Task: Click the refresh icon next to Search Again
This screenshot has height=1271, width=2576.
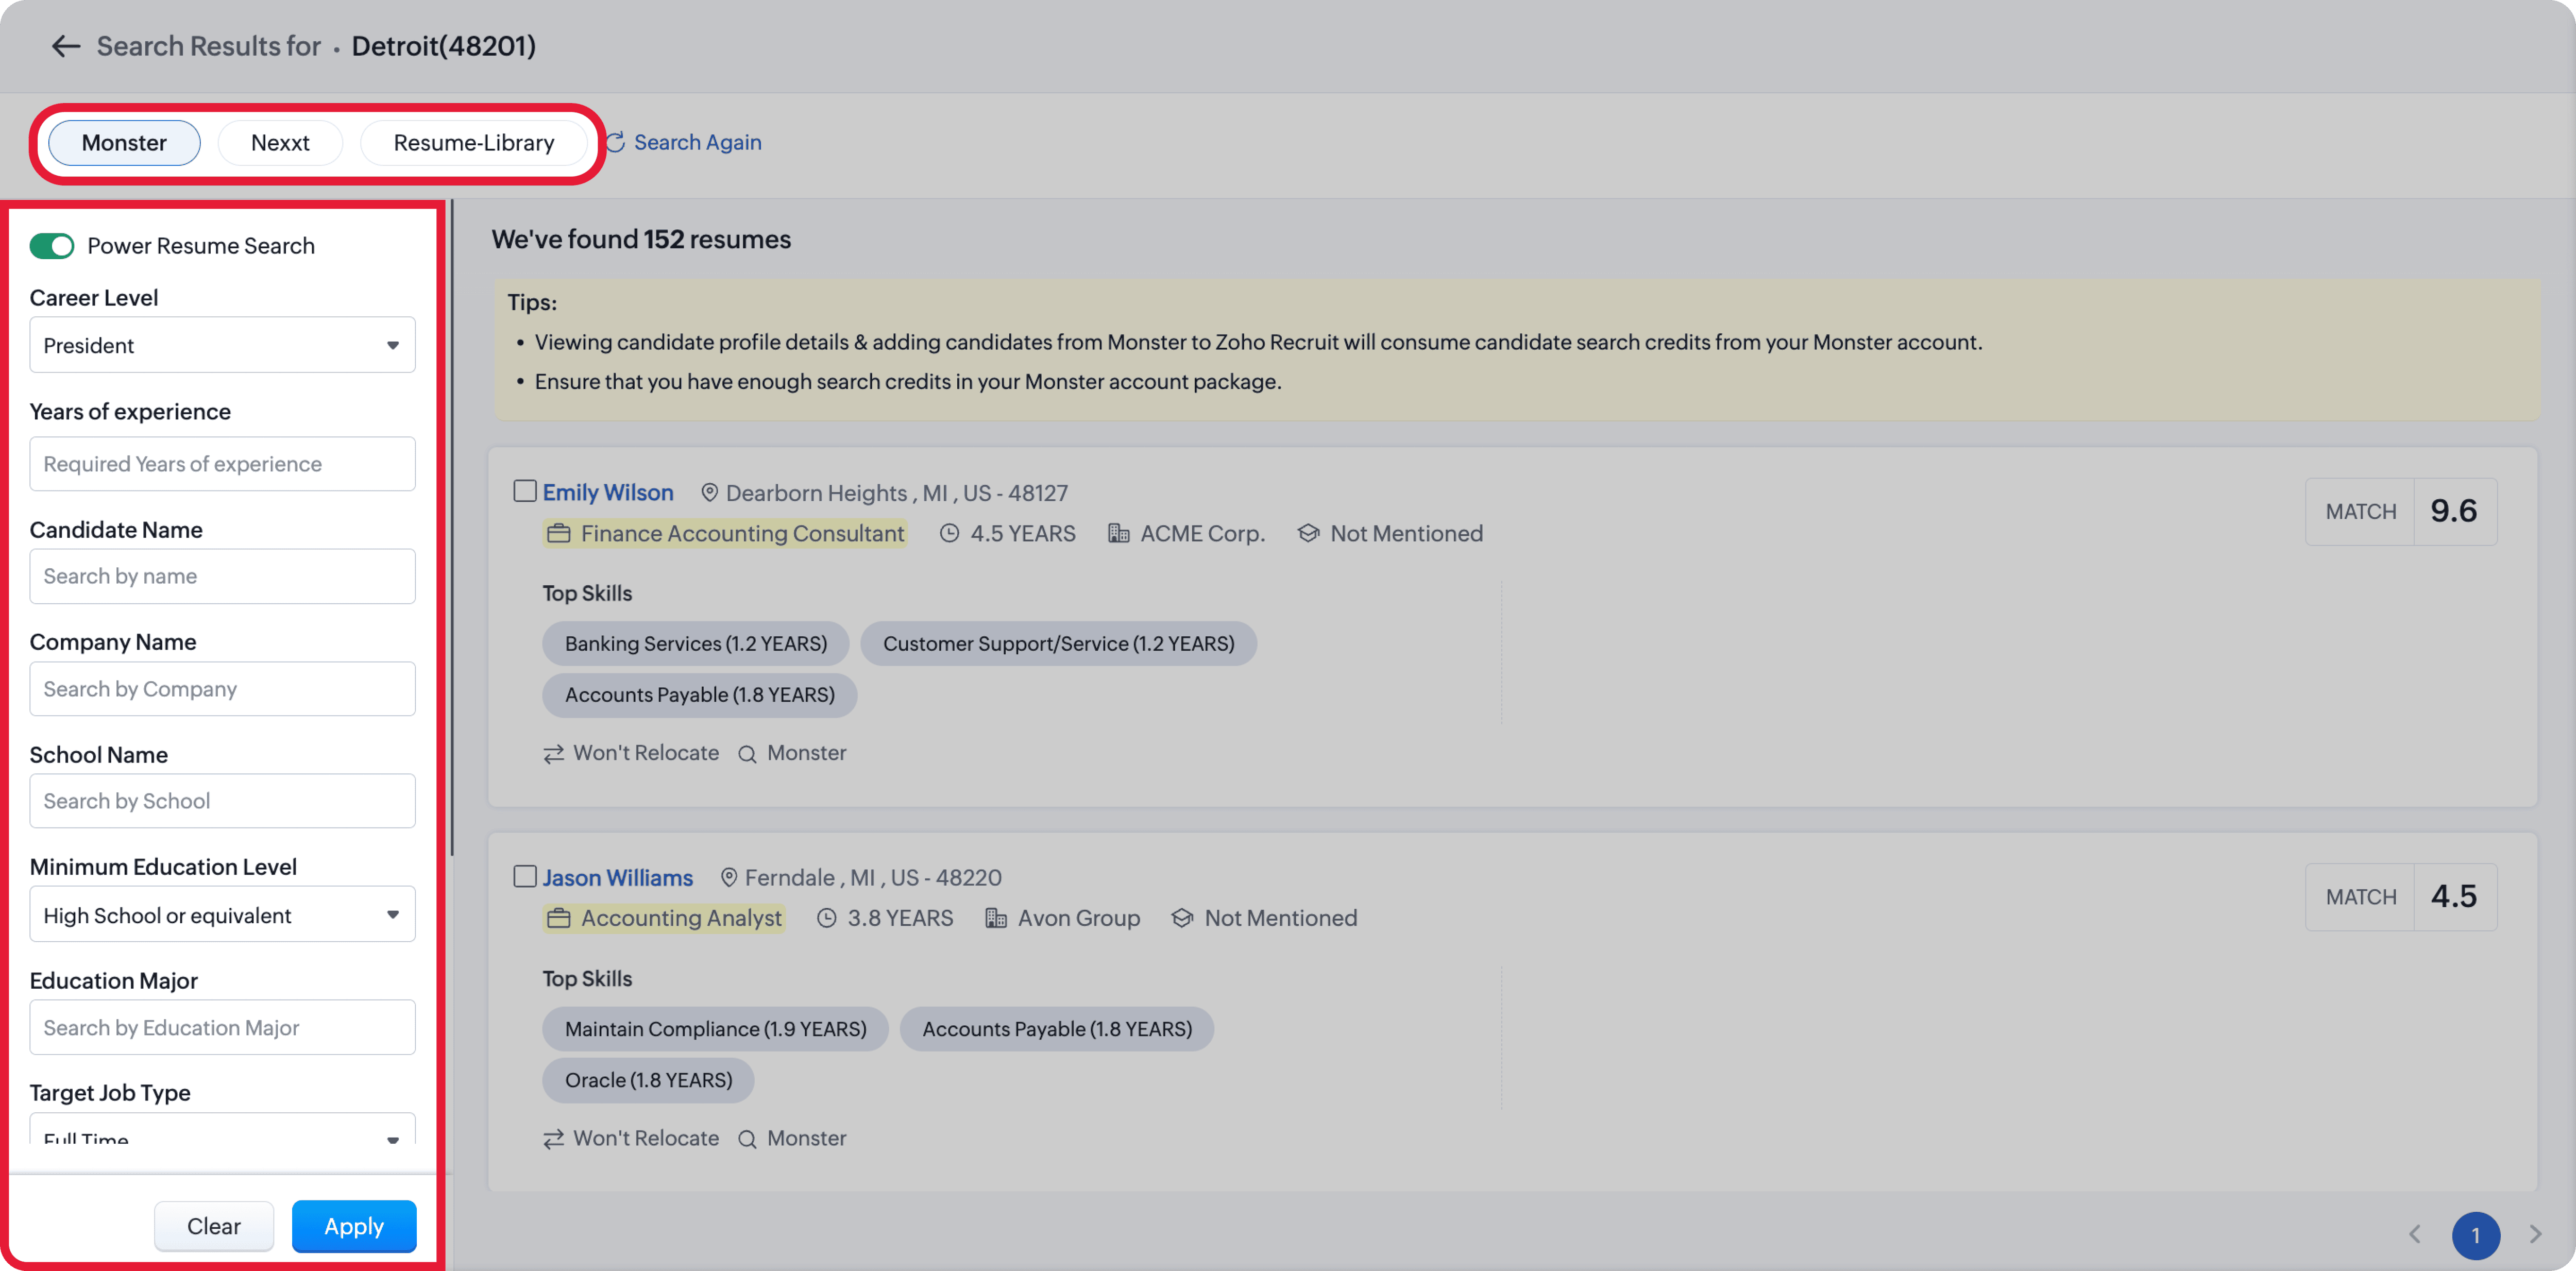Action: pos(615,142)
